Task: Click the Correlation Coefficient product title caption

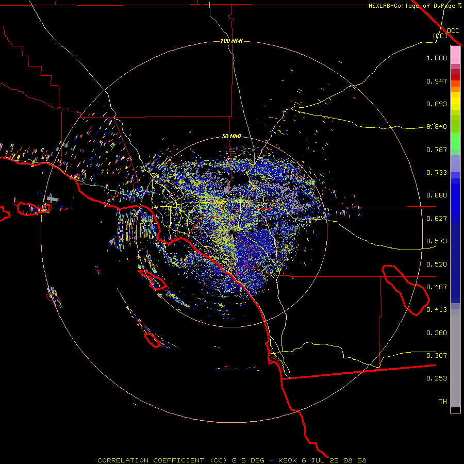Action: click(x=232, y=460)
